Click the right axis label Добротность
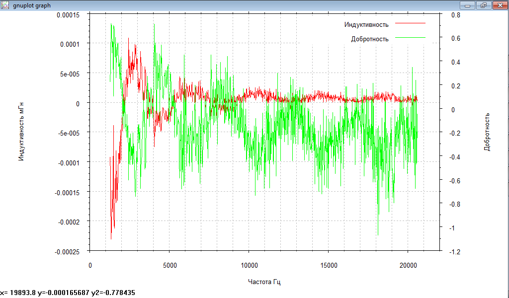Viewport: 509px width, 298px height. [x=487, y=132]
